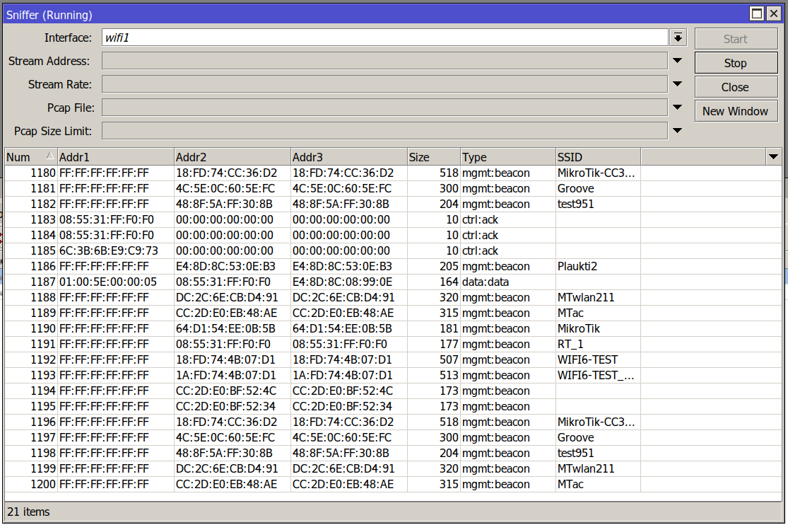The image size is (788, 525).
Task: Expand the Pcap File field
Action: click(x=677, y=108)
